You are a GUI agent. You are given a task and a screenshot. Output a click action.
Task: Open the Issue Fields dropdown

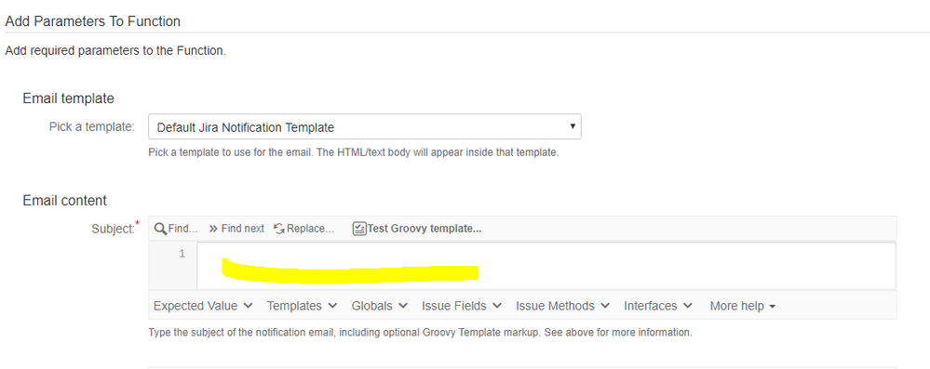click(462, 306)
